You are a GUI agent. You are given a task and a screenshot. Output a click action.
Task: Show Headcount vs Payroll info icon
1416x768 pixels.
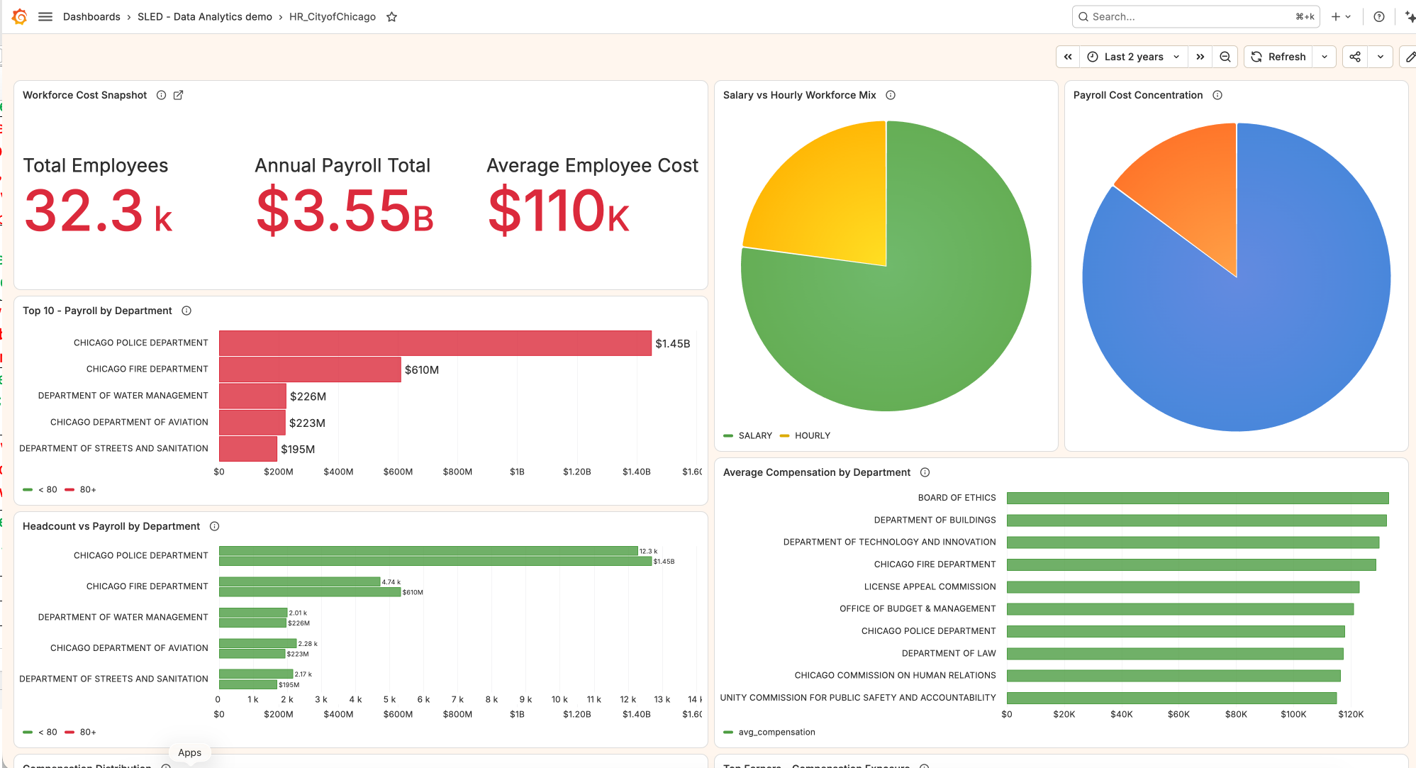[214, 526]
